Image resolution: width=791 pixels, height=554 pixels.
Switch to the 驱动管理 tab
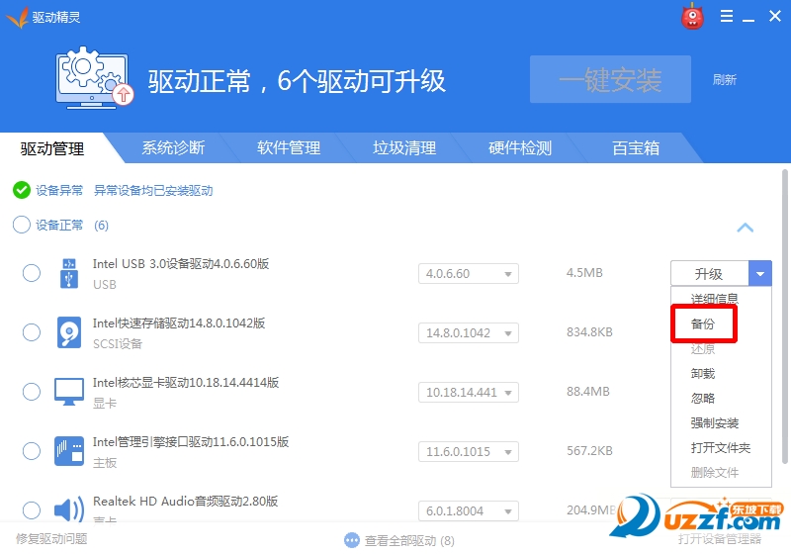(52, 148)
